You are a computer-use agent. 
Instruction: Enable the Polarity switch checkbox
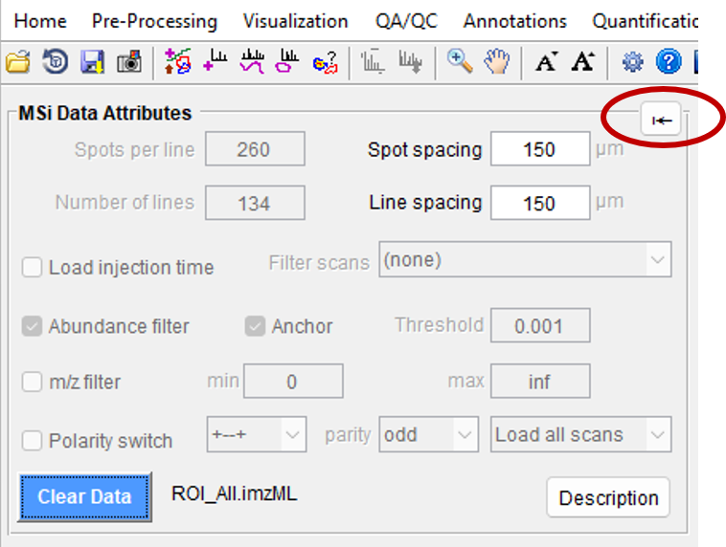(x=32, y=440)
